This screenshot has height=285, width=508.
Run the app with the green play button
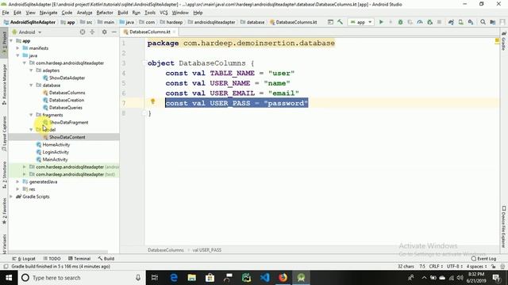click(381, 22)
